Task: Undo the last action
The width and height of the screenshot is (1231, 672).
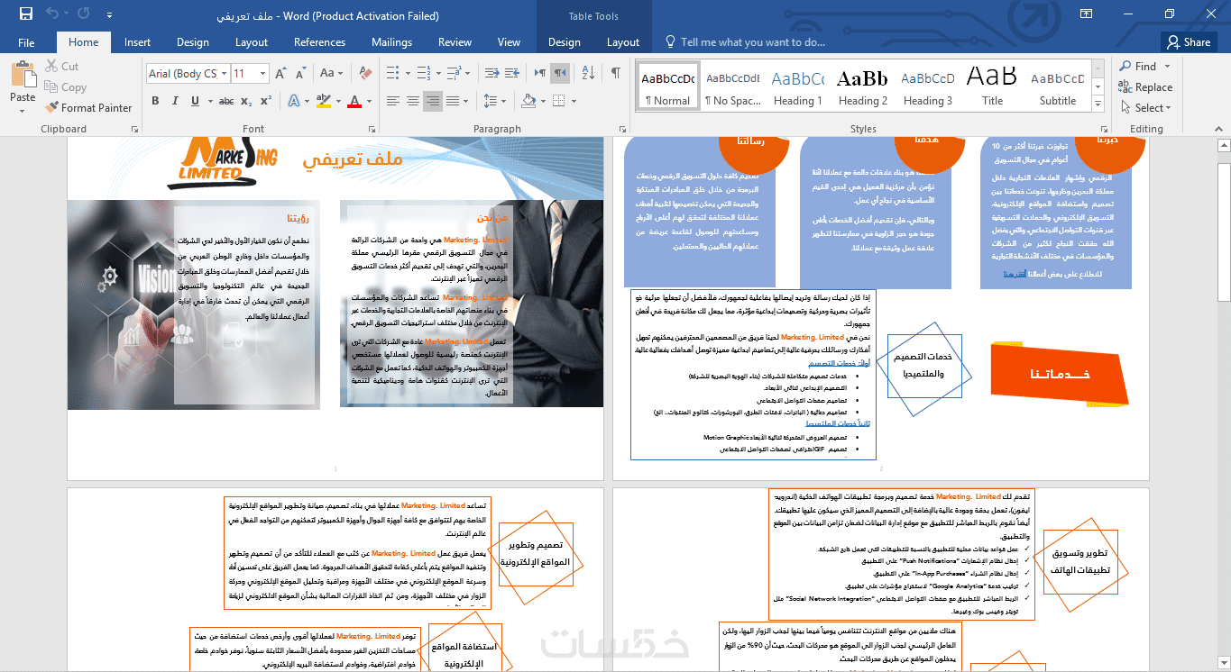Action: pos(51,14)
